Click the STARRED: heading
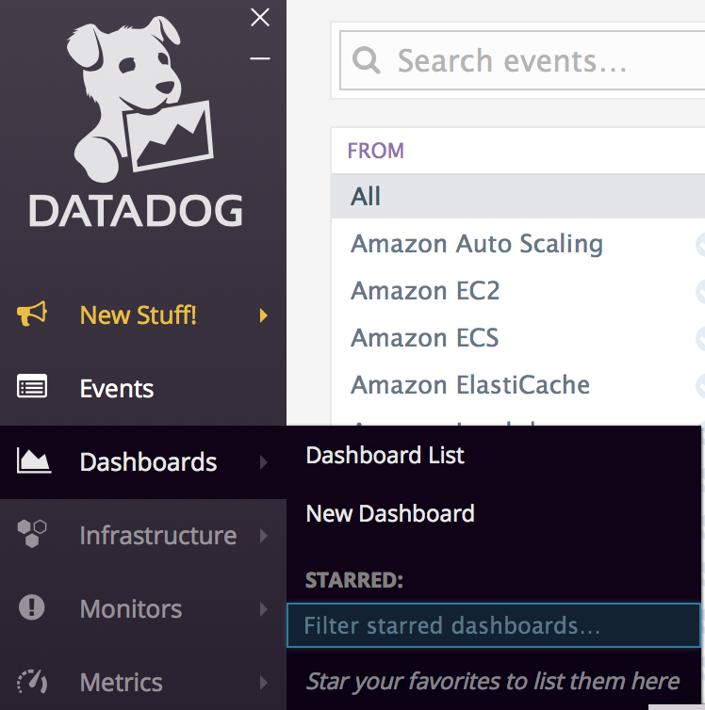Image resolution: width=705 pixels, height=710 pixels. point(354,580)
